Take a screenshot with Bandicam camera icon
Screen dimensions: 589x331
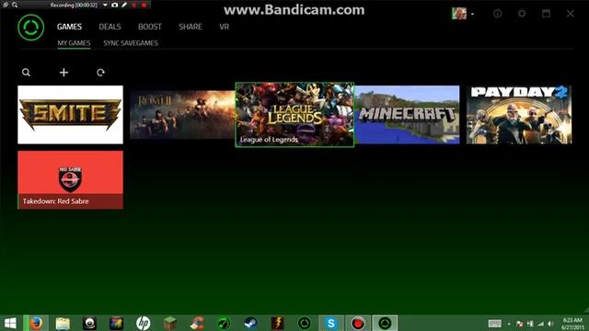114,5
